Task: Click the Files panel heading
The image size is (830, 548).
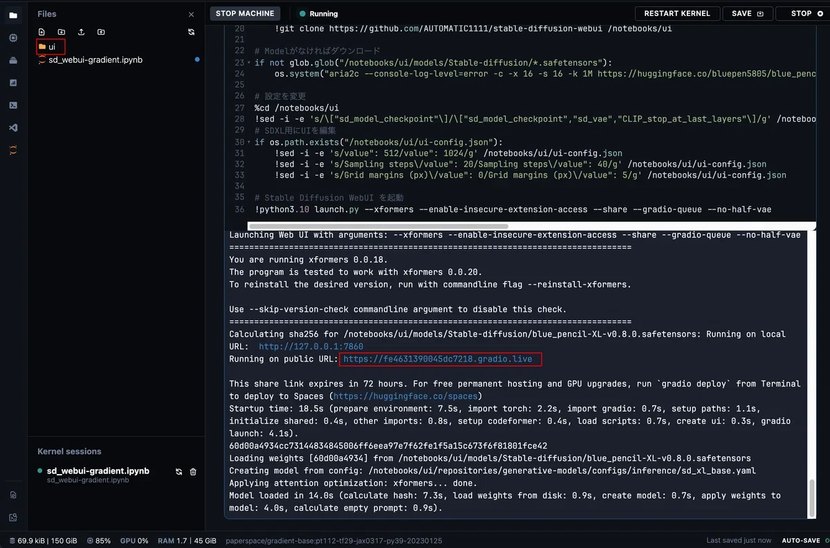Action: (47, 14)
